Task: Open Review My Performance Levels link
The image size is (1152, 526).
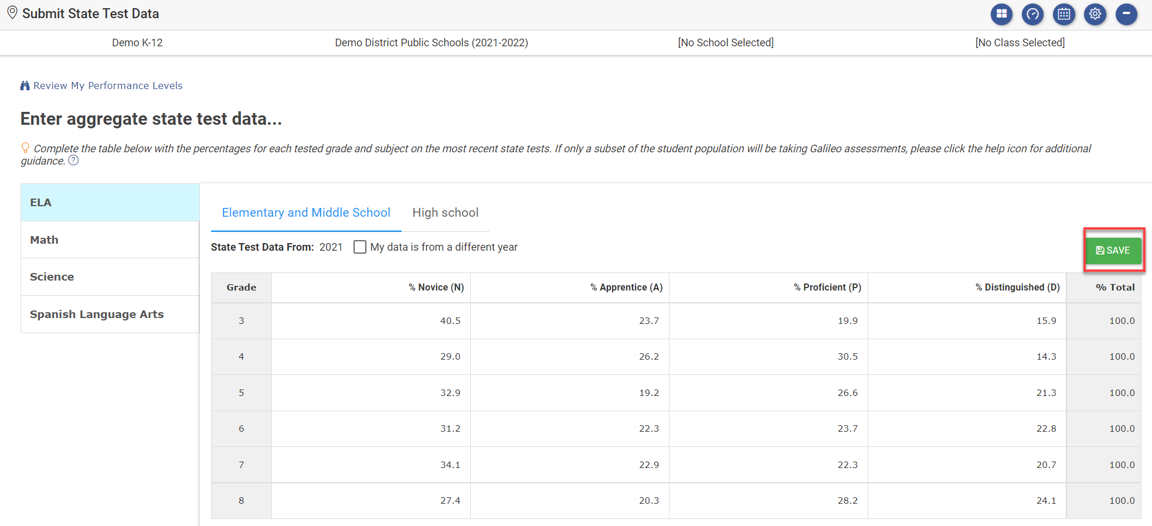Action: [x=108, y=86]
